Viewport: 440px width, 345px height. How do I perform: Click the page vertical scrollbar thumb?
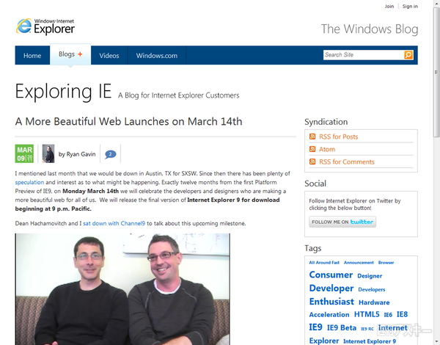pyautogui.click(x=436, y=73)
